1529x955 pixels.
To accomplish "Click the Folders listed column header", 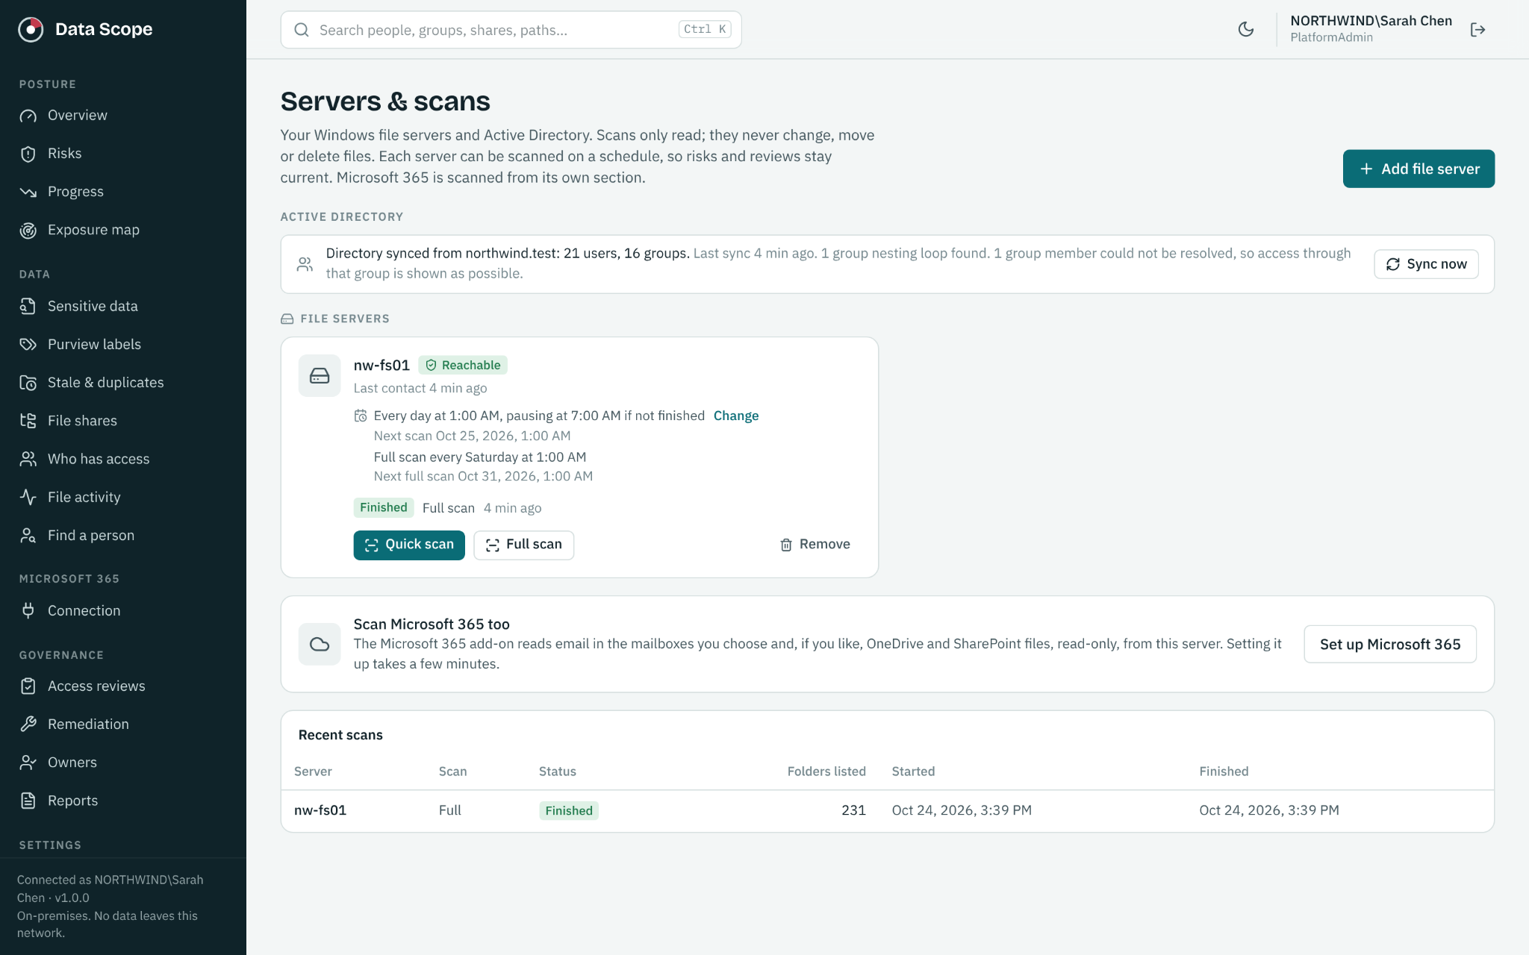I will (x=826, y=771).
